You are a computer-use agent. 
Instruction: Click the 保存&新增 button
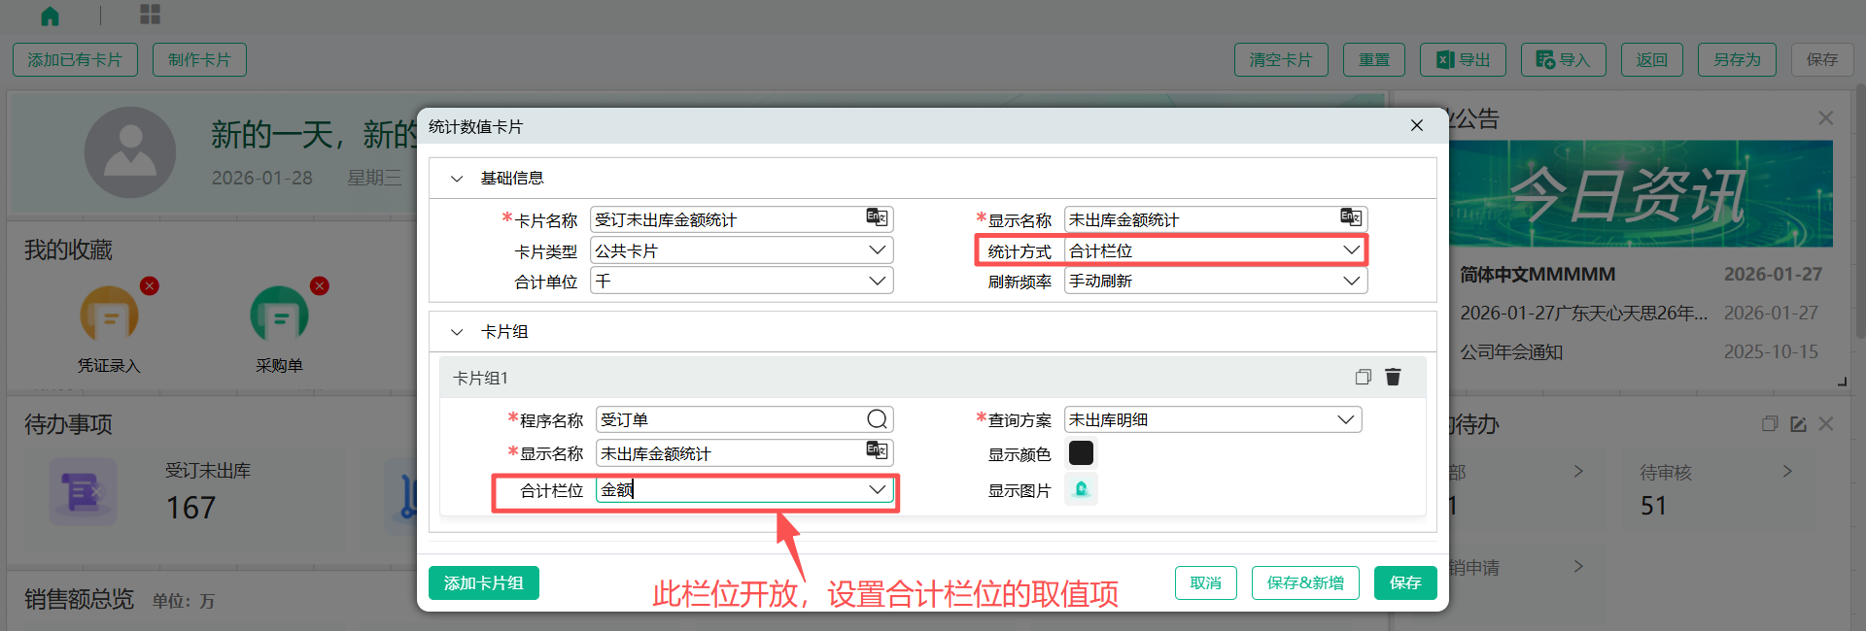pyautogui.click(x=1304, y=583)
